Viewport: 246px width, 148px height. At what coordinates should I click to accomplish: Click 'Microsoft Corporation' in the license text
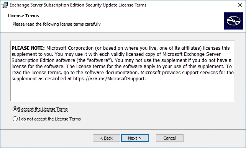click(x=70, y=48)
